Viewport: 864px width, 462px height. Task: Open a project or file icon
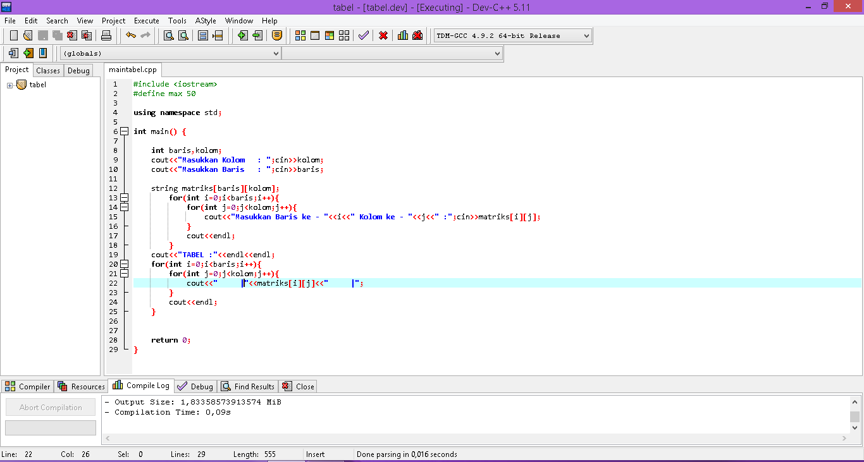(28, 35)
